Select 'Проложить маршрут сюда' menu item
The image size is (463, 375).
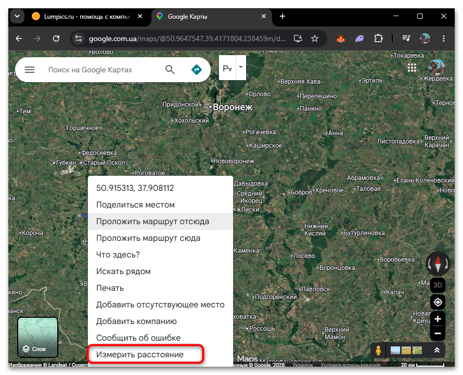(x=160, y=238)
